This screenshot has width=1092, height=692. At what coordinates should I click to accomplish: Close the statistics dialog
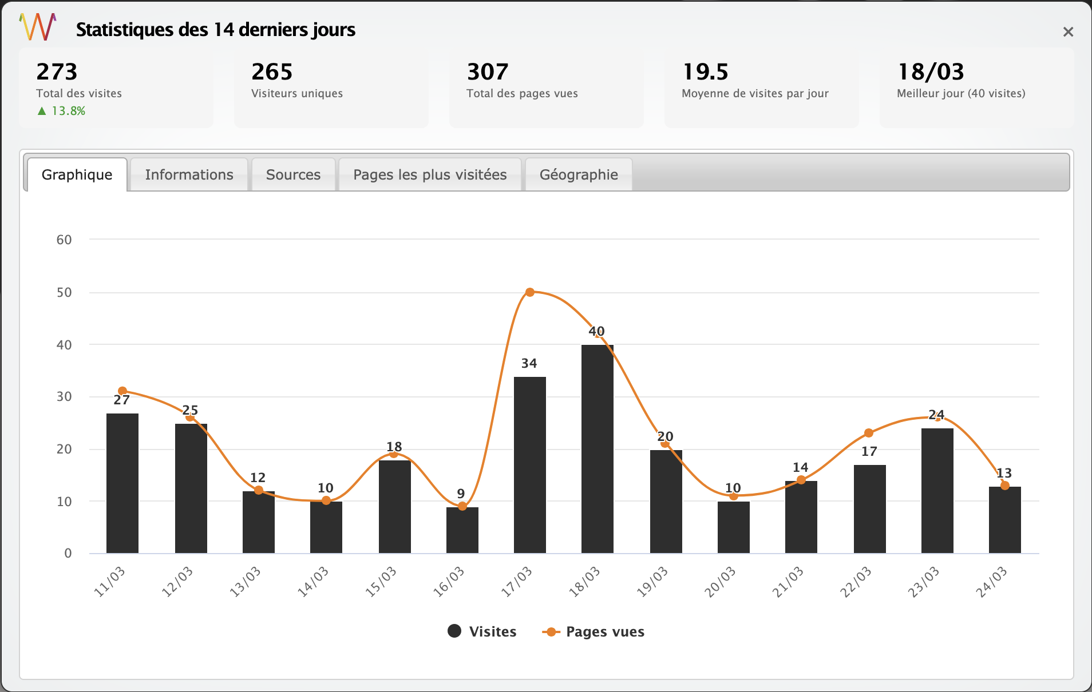[1067, 32]
